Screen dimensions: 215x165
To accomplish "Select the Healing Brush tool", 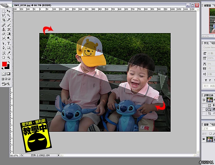I will point(4,25).
